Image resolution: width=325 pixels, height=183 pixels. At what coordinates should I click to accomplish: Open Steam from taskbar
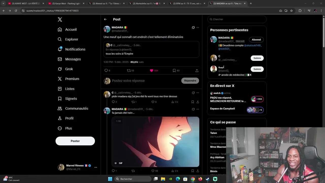207,179
